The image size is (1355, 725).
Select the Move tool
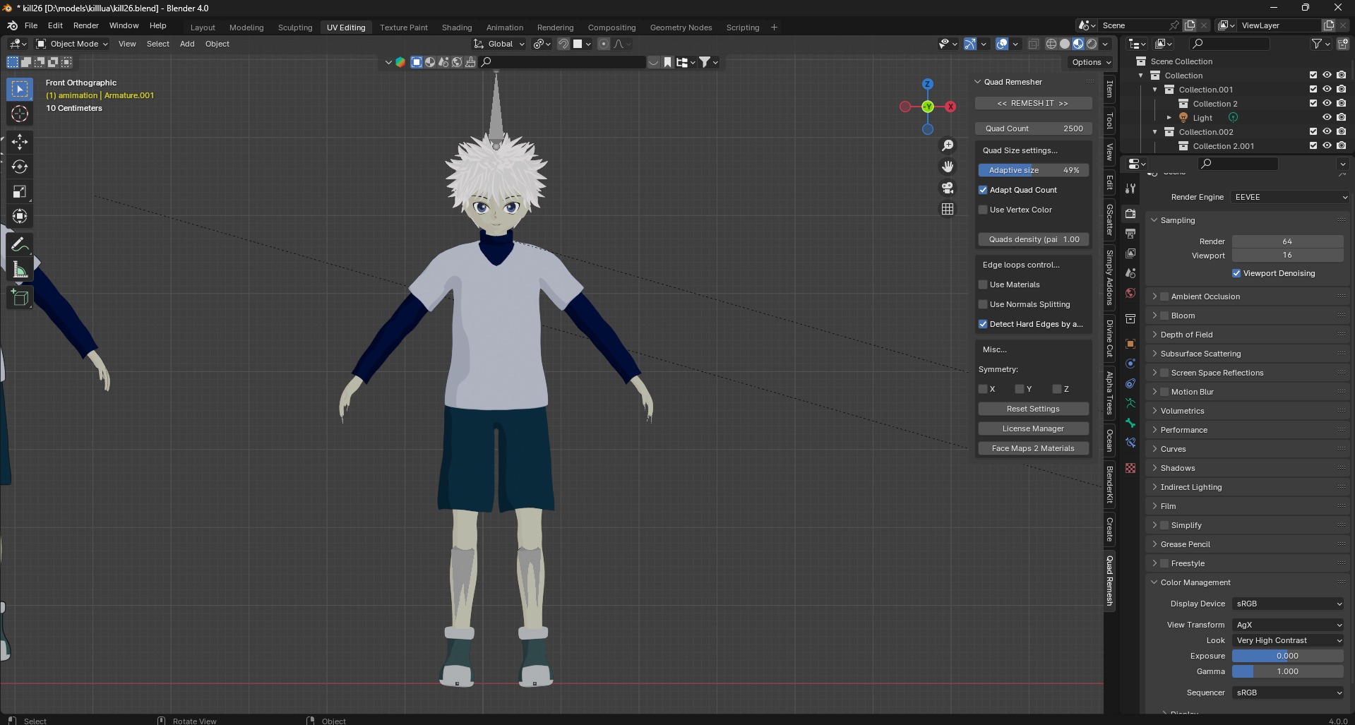pyautogui.click(x=20, y=142)
